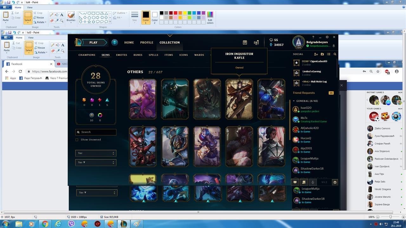Open the RUNES tab in Collection
Screen dimensions: 406x228
[x=138, y=55]
